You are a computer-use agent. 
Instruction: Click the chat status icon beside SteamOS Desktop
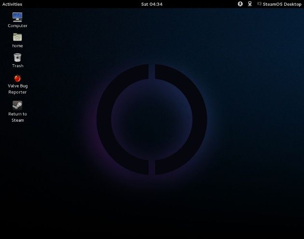pyautogui.click(x=259, y=4)
